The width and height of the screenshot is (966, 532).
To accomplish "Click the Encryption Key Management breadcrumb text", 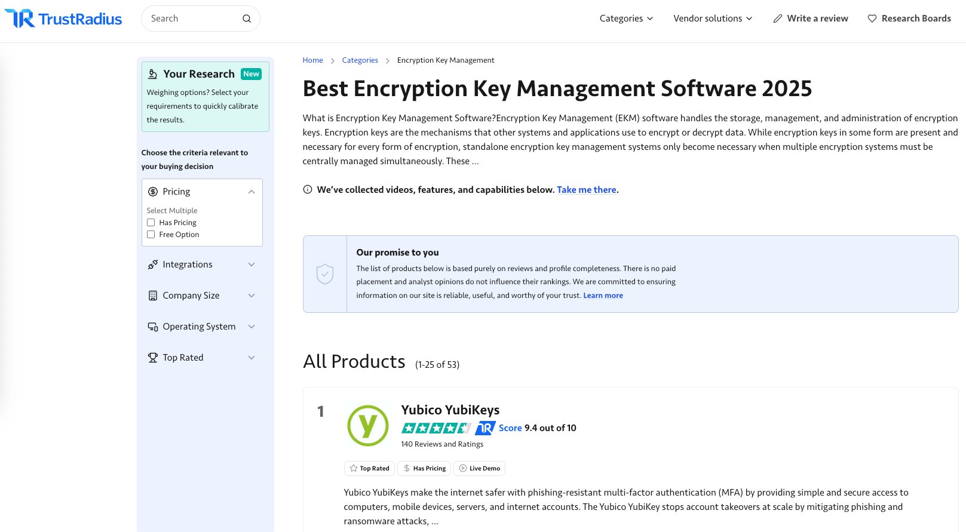I will (x=446, y=60).
